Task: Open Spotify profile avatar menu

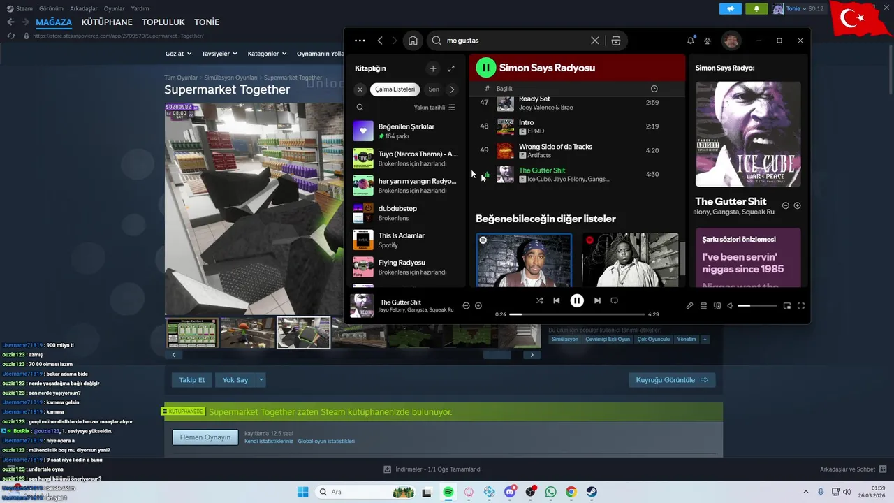Action: click(731, 41)
